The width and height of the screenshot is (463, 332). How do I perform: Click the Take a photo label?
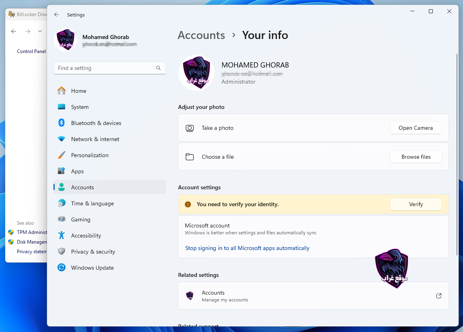coord(217,128)
